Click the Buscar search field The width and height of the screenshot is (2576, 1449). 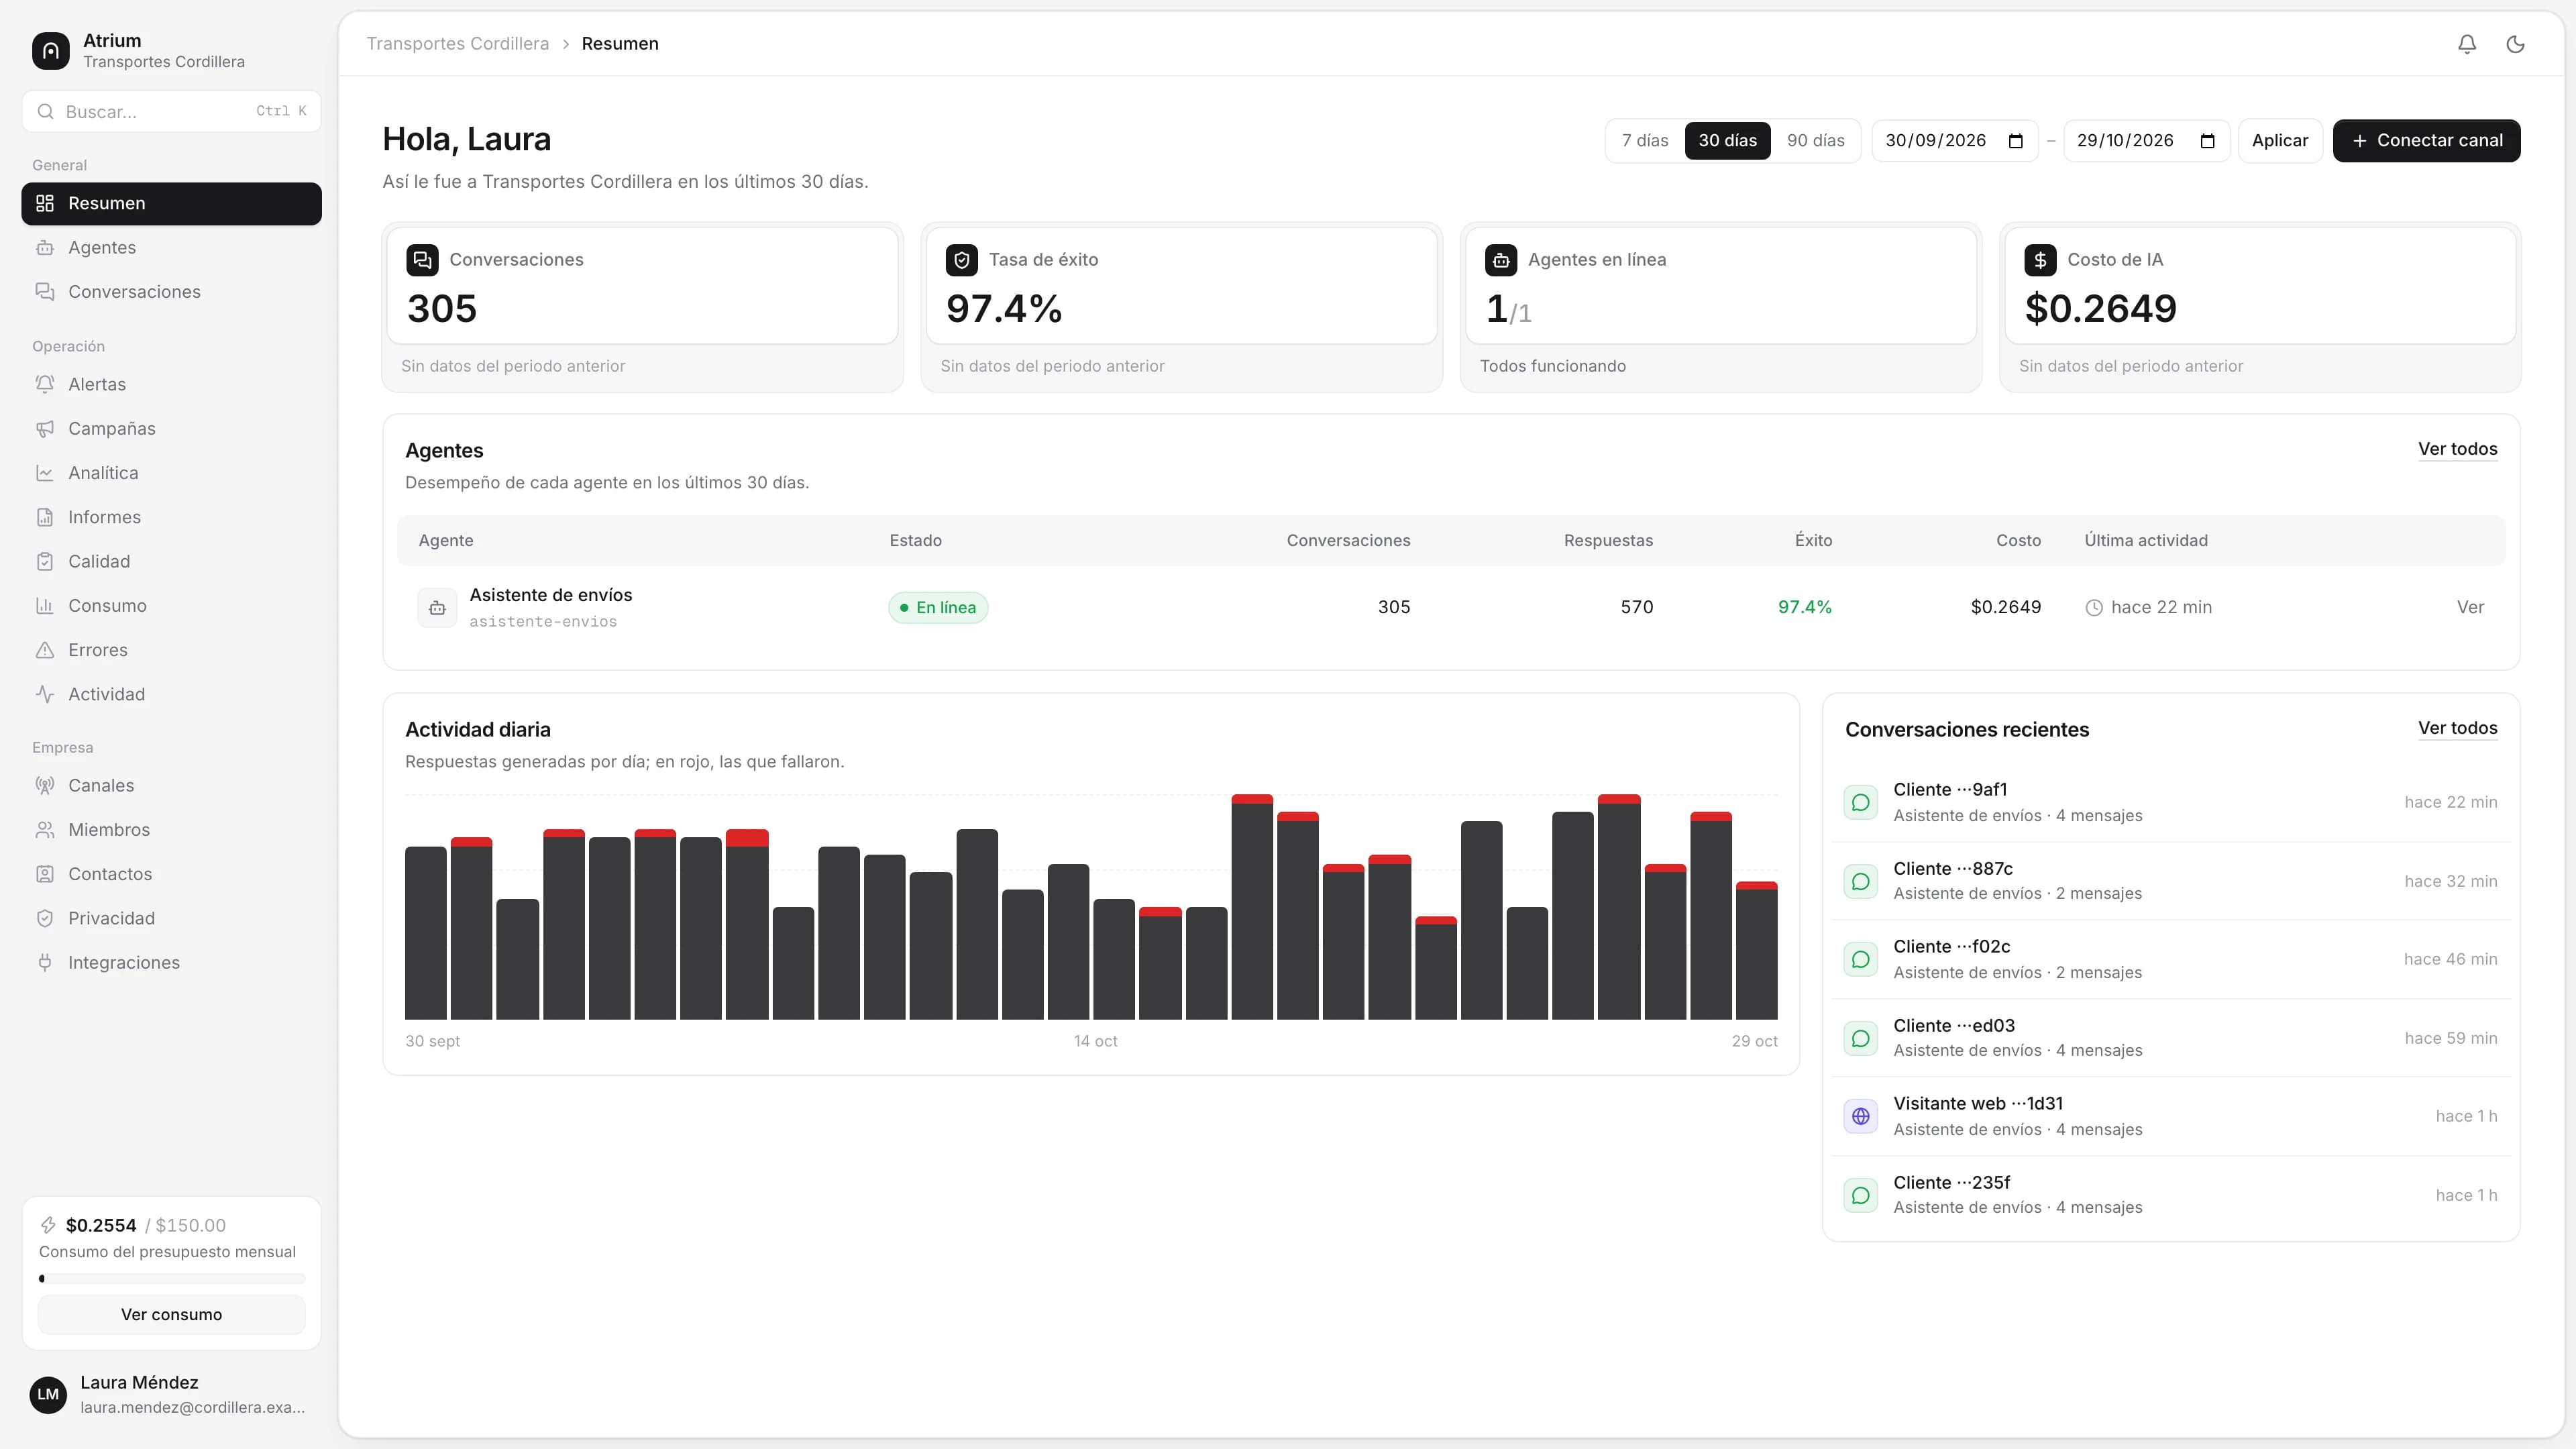click(x=171, y=112)
